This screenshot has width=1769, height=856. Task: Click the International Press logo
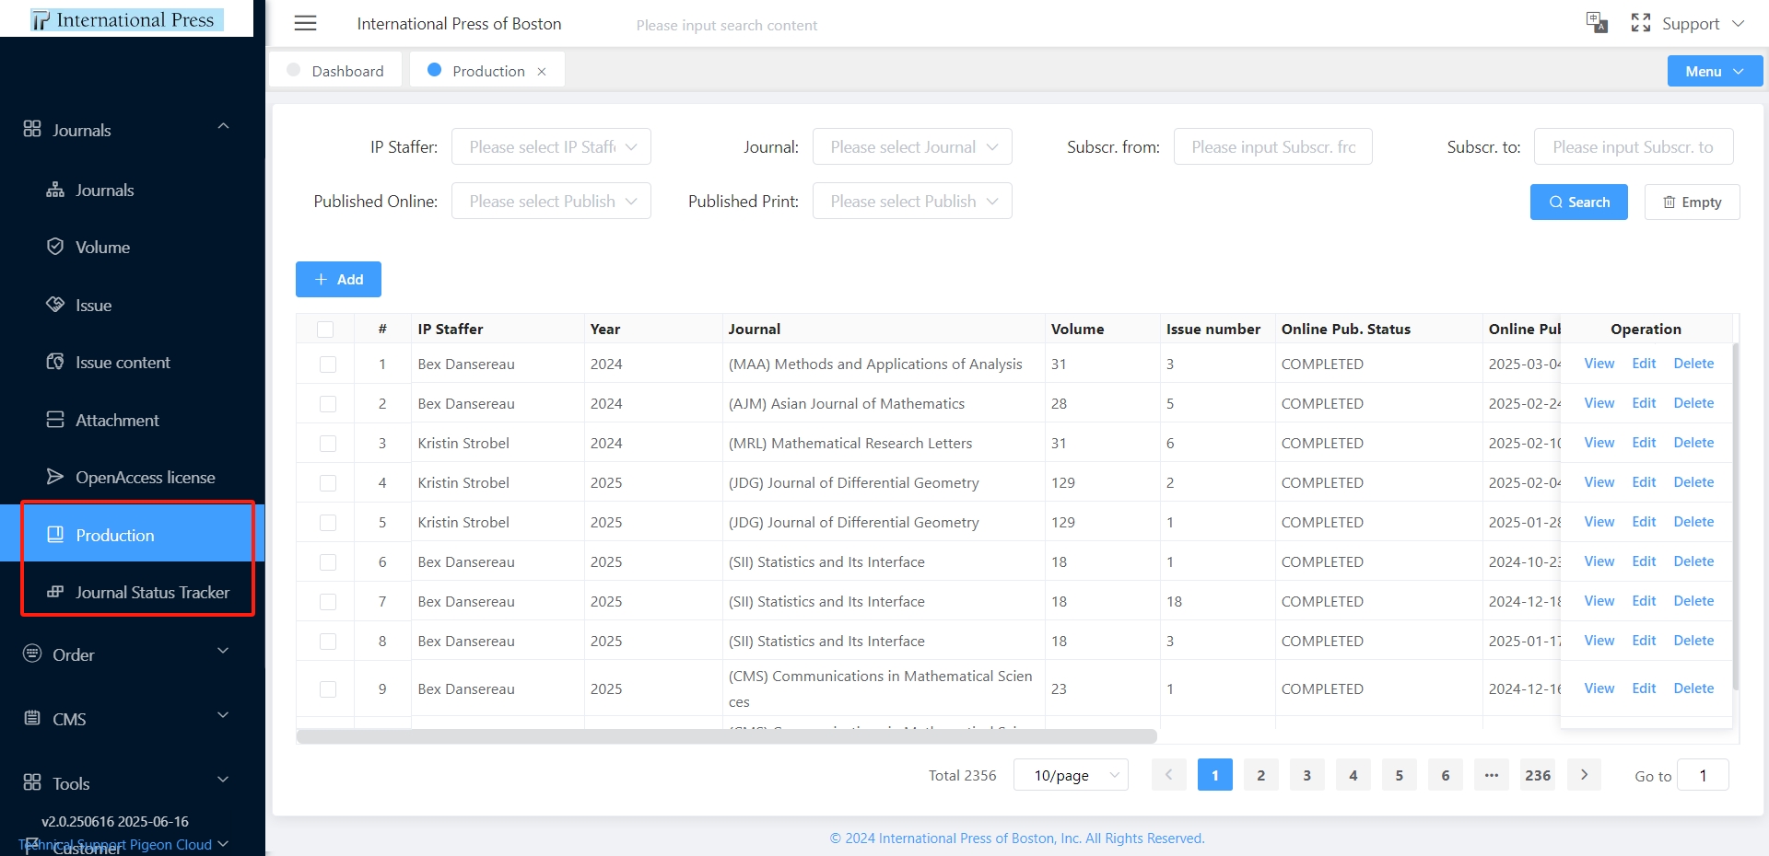(x=127, y=19)
